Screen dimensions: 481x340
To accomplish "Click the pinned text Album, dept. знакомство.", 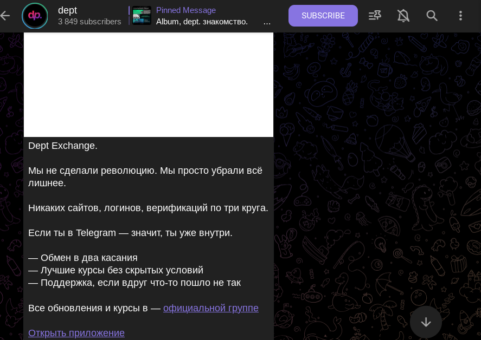I will [x=202, y=22].
